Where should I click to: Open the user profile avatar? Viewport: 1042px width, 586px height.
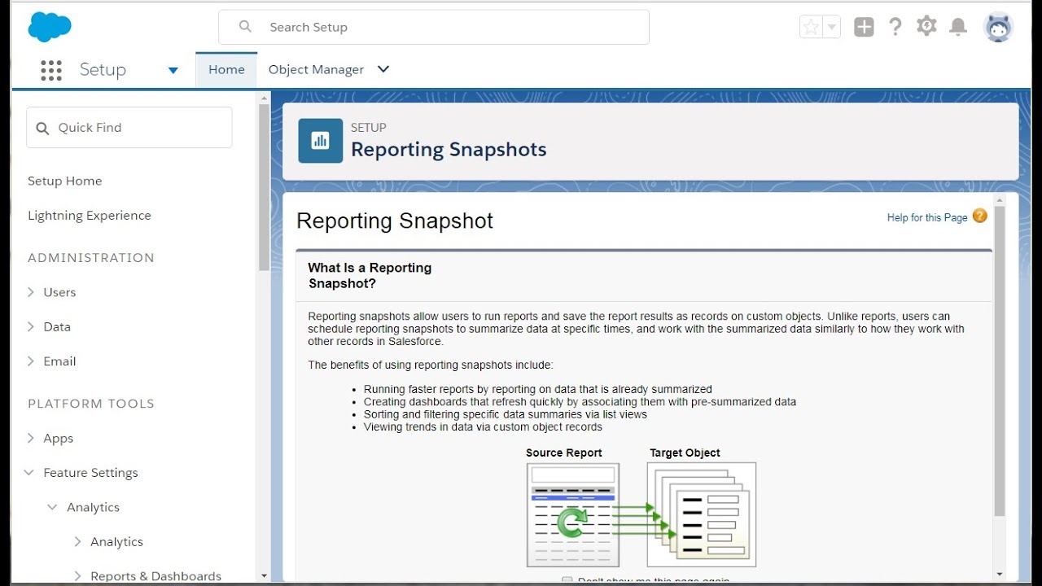tap(998, 27)
